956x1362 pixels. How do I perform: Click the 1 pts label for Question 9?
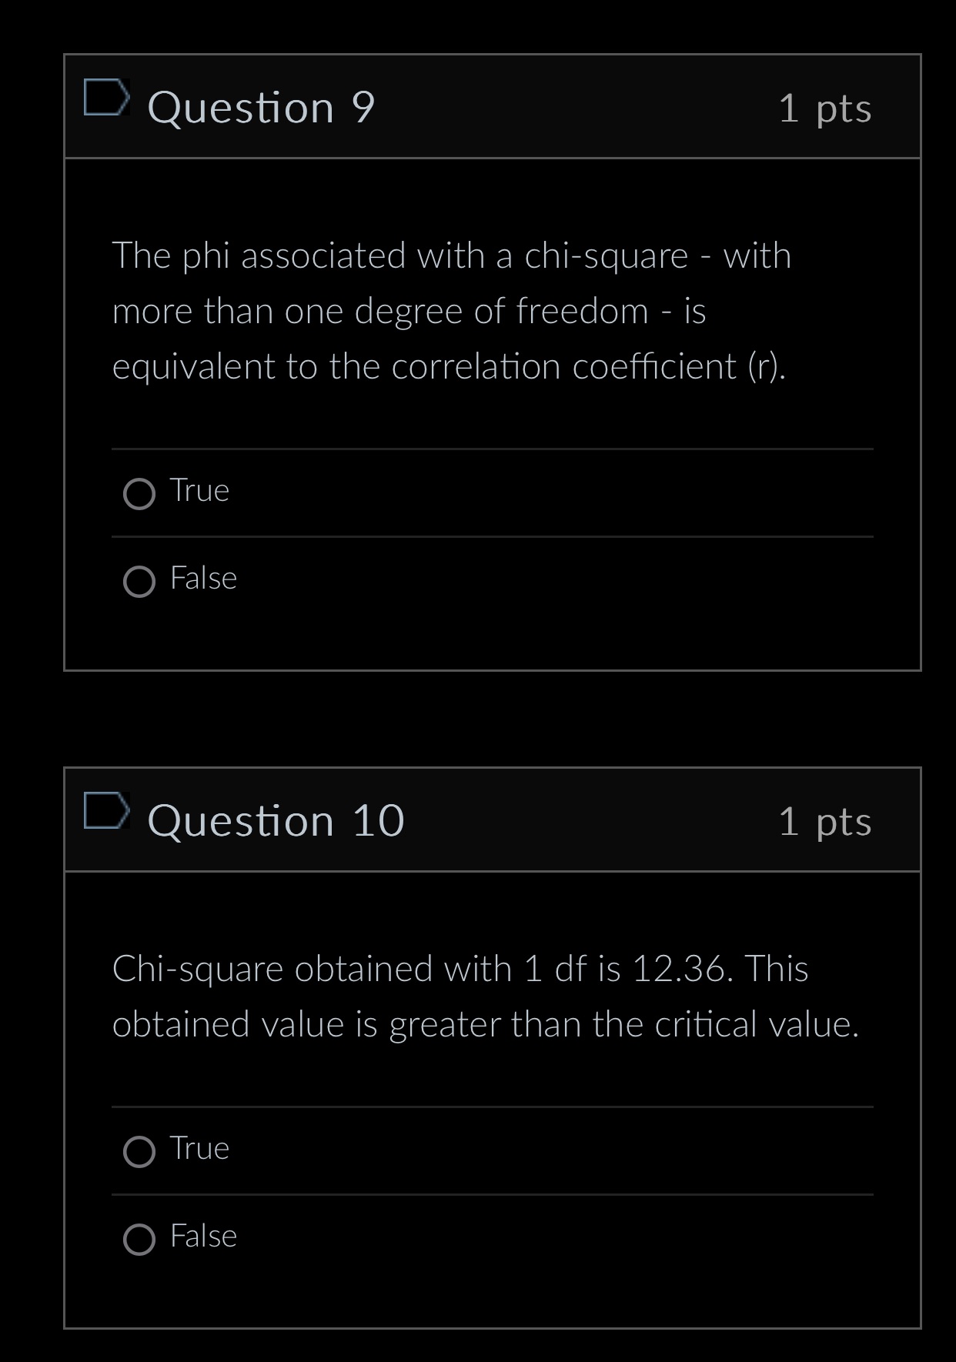click(825, 110)
